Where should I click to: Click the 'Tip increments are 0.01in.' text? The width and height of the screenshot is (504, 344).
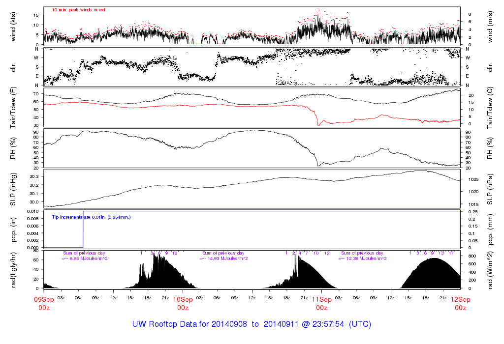click(x=92, y=217)
